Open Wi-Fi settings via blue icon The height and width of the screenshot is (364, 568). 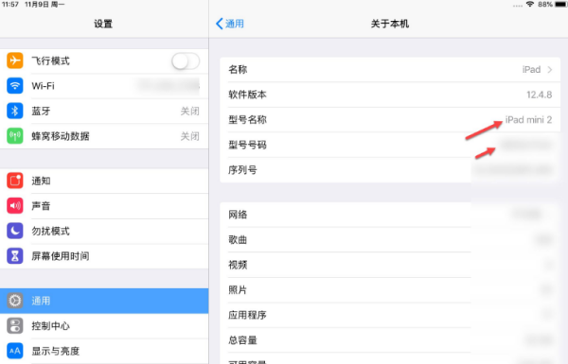click(15, 86)
